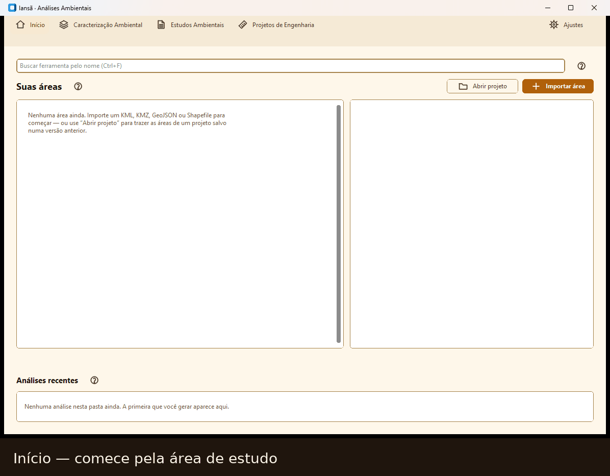The width and height of the screenshot is (610, 476).
Task: Open help icon beside the search field
Action: [581, 66]
